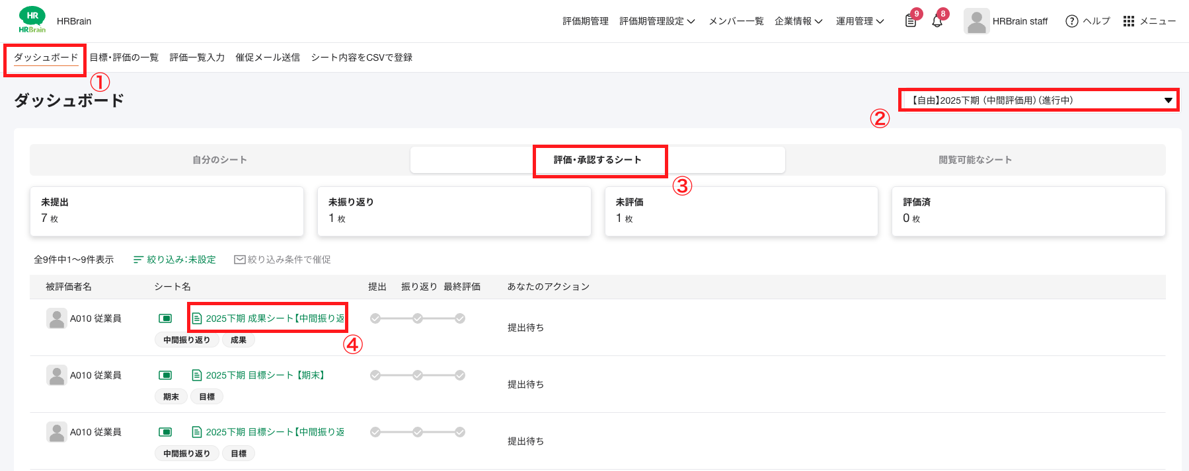Click メニュー label

(1158, 21)
